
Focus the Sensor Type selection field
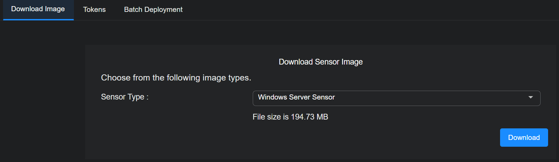[x=396, y=98]
